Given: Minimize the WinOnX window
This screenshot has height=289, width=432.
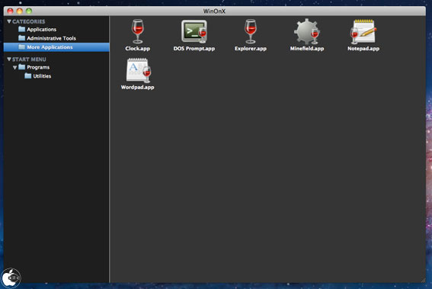Looking at the screenshot, I should pos(20,11).
